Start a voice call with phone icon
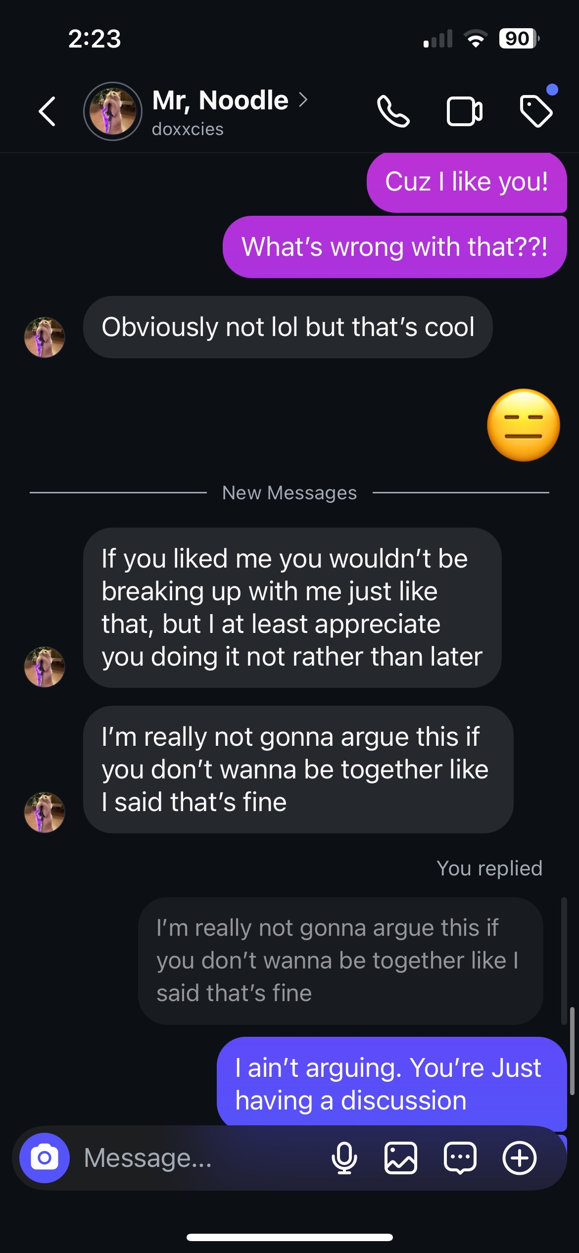579x1253 pixels. [x=393, y=111]
